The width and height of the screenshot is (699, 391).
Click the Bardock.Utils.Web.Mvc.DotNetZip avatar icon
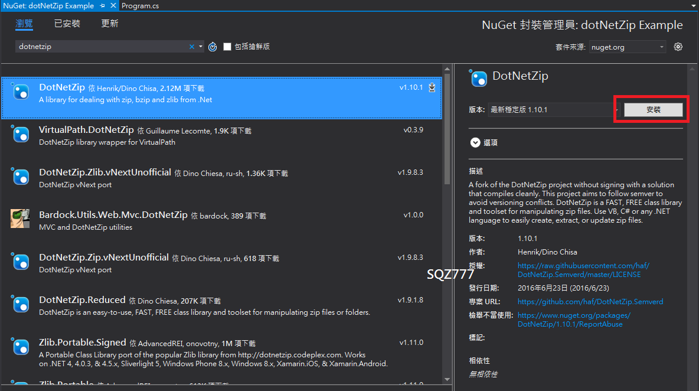point(20,219)
